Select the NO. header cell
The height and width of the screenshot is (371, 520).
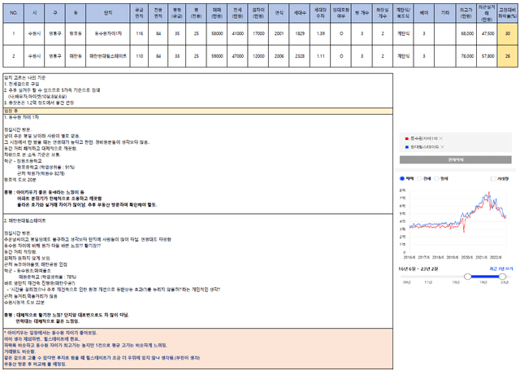click(14, 13)
